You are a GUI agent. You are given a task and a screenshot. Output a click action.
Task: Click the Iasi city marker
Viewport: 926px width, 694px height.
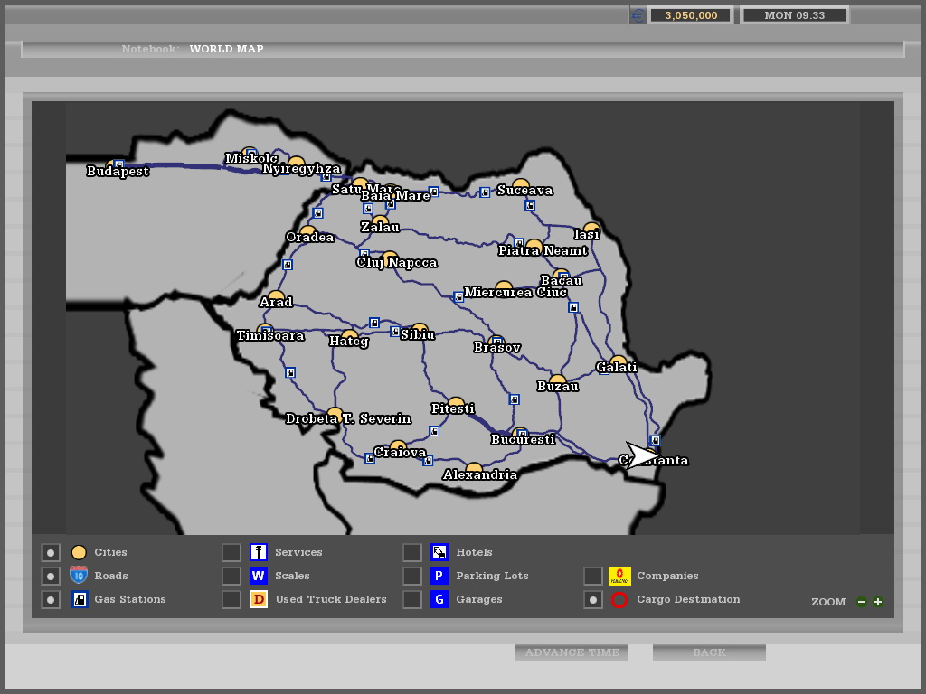tap(591, 230)
